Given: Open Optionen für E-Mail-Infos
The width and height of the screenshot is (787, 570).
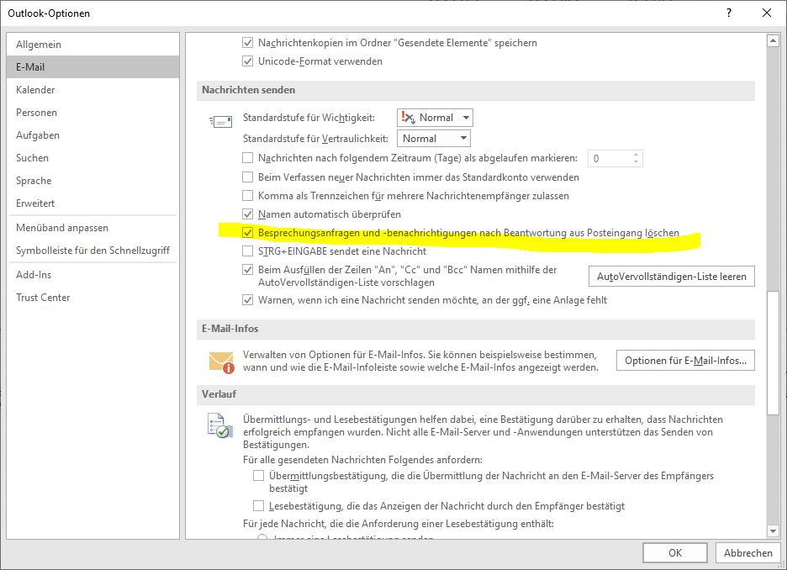Looking at the screenshot, I should click(x=685, y=361).
